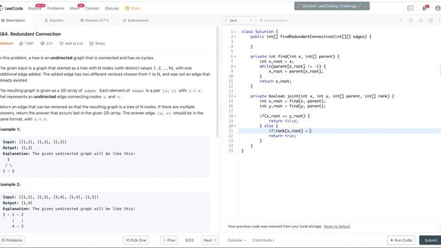Click the description panel vertical scrollbar
Image resolution: width=441 pixels, height=248 pixels.
tap(217, 81)
